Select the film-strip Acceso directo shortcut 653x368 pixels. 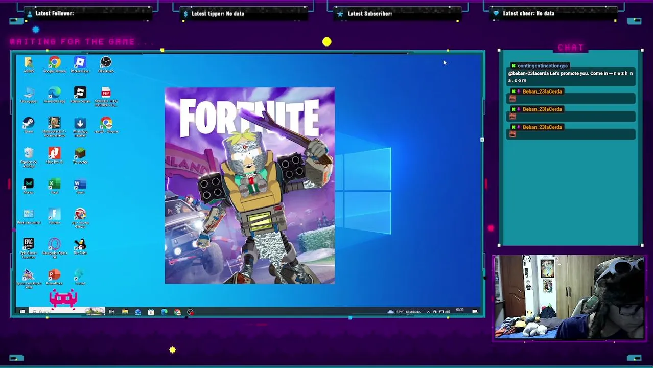54,127
